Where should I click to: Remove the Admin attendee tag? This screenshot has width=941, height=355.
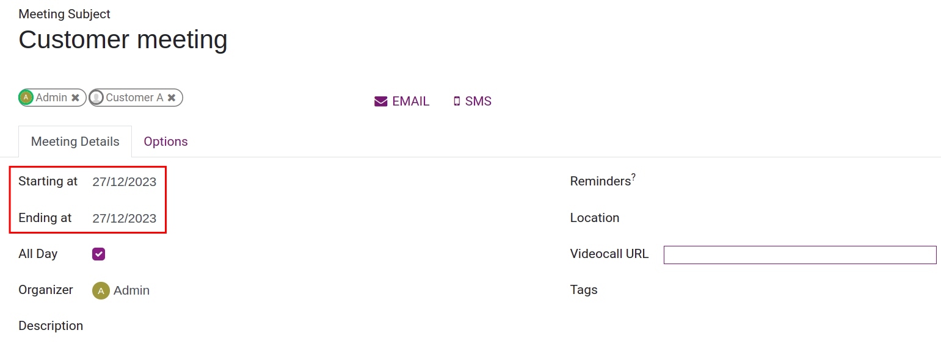point(75,98)
